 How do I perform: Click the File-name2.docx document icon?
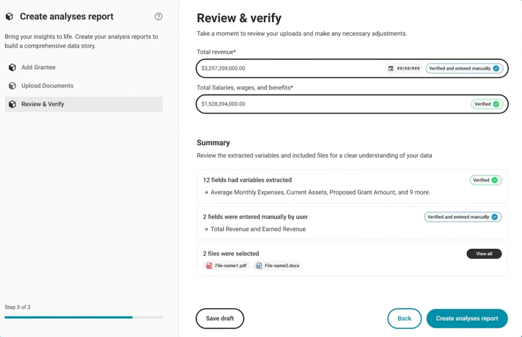tap(259, 266)
